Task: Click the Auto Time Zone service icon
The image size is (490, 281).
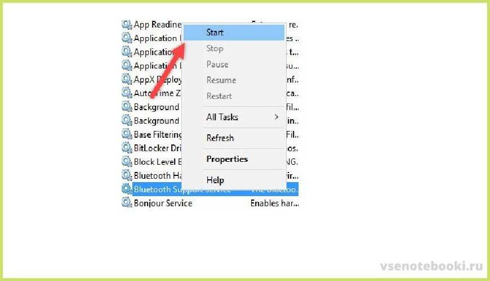Action: tap(127, 93)
